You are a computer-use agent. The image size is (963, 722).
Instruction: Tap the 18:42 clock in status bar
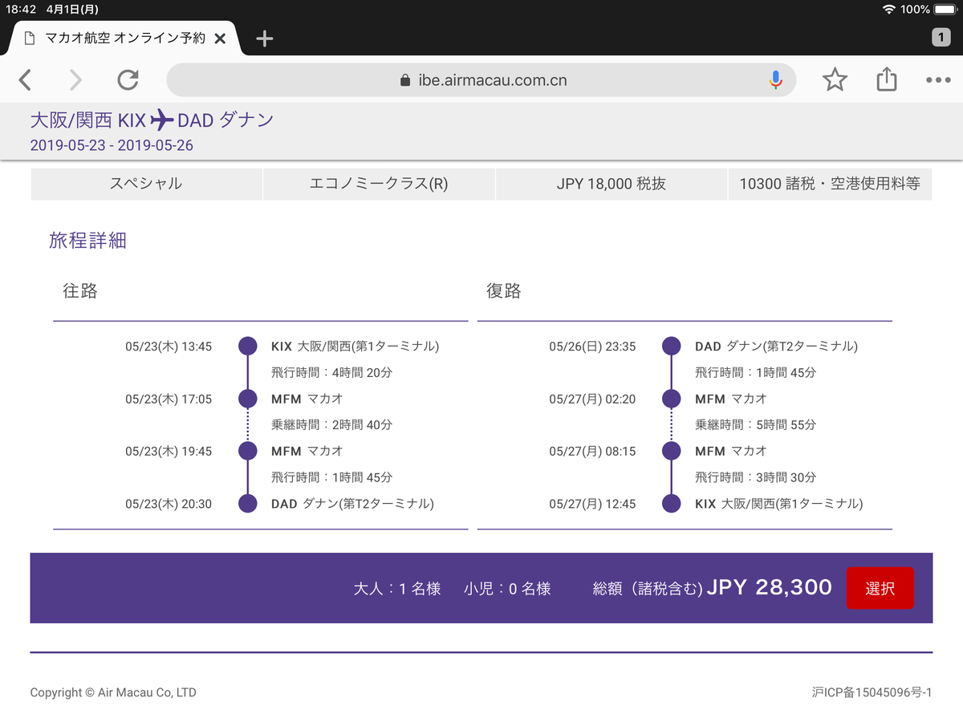click(20, 10)
